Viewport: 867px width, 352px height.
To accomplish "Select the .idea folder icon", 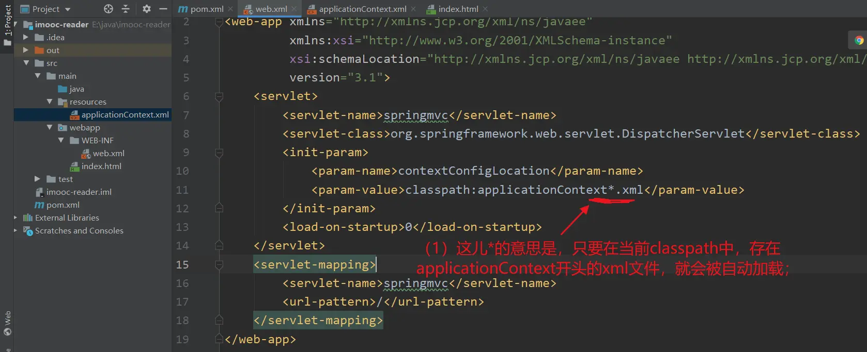I will [x=39, y=37].
